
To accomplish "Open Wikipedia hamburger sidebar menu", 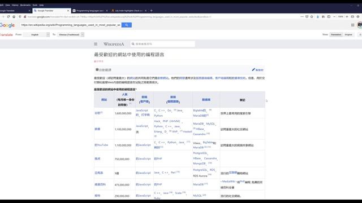I will point(96,44).
